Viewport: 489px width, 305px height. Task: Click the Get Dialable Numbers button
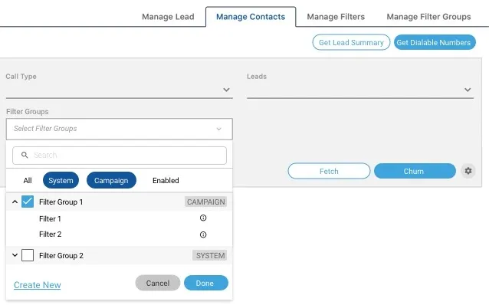pos(435,42)
